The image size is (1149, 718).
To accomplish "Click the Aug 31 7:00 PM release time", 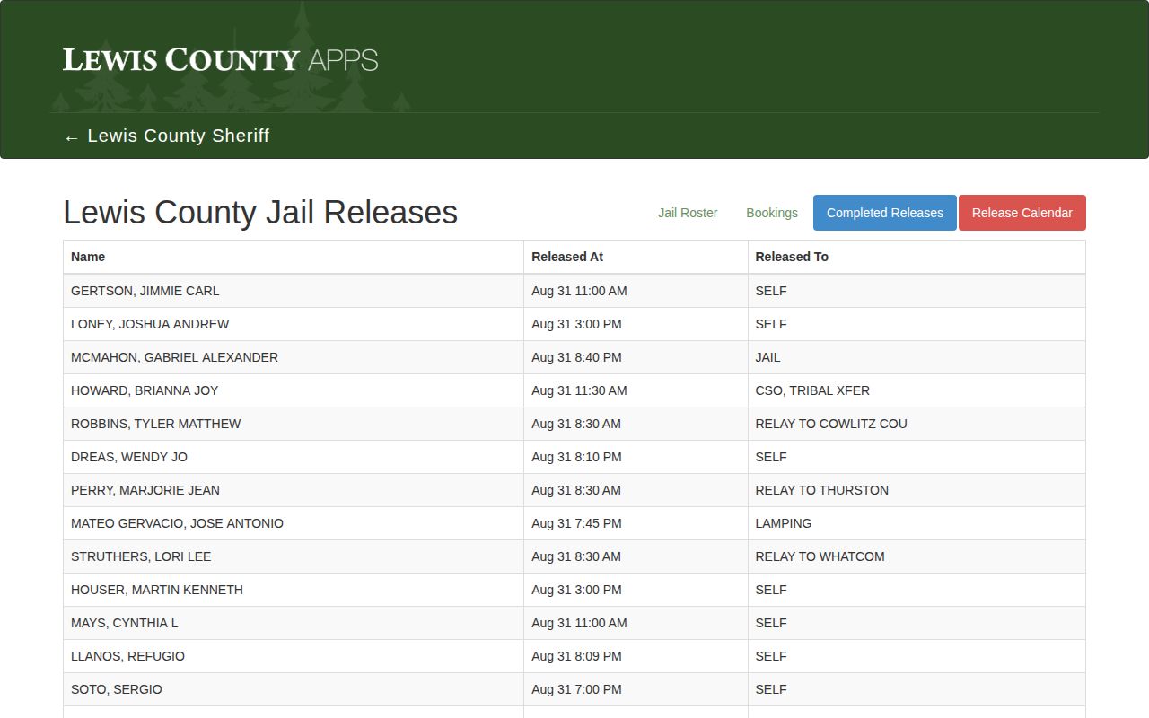I will pos(576,689).
